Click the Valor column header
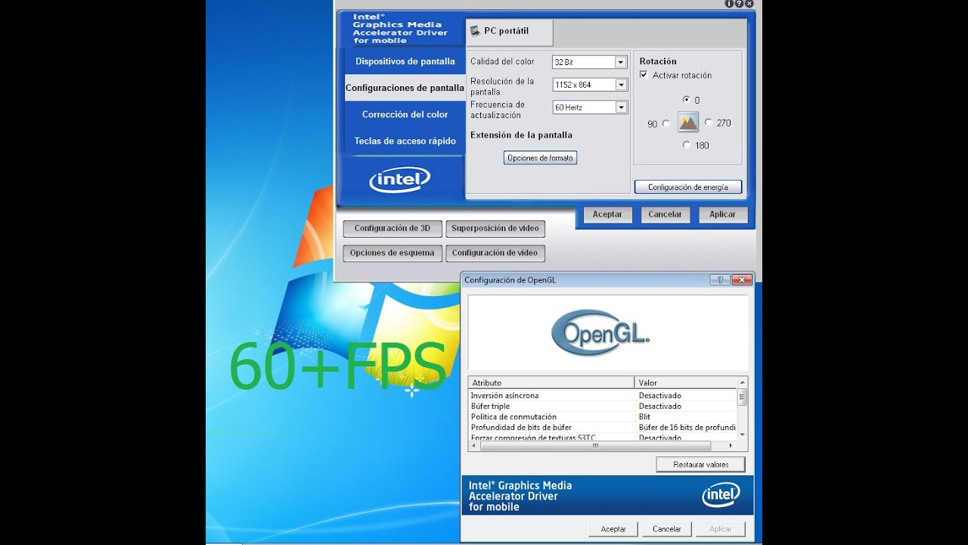 click(x=685, y=383)
